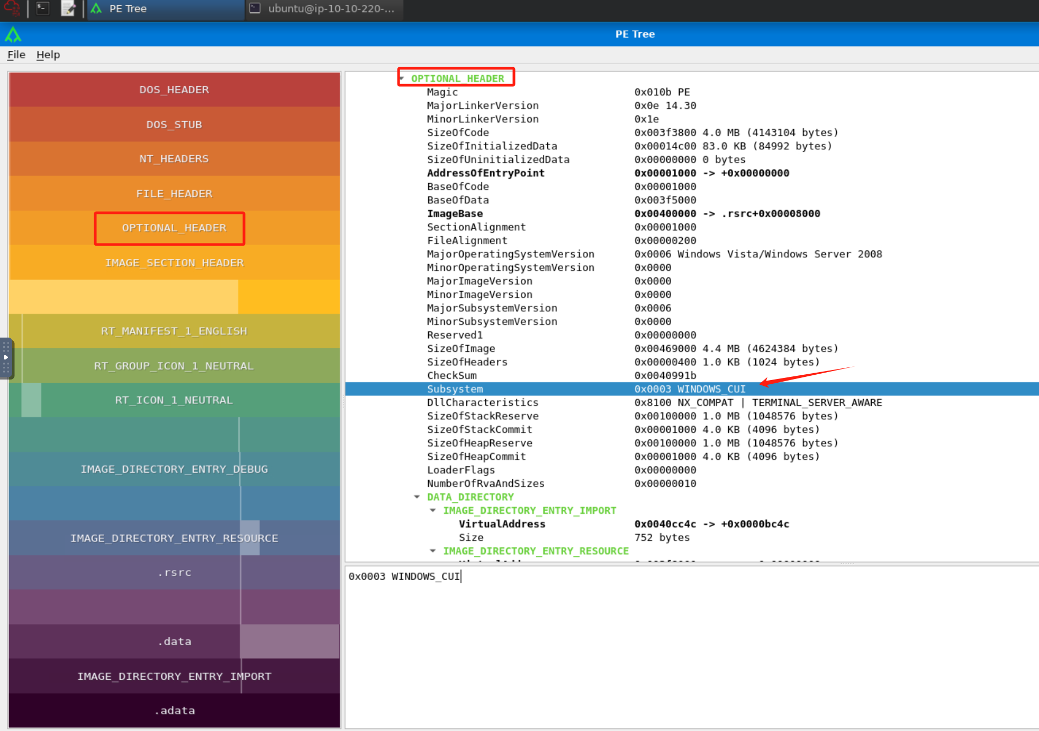This screenshot has height=731, width=1039.
Task: Click the PE Tree logo icon in title bar
Action: coord(13,35)
